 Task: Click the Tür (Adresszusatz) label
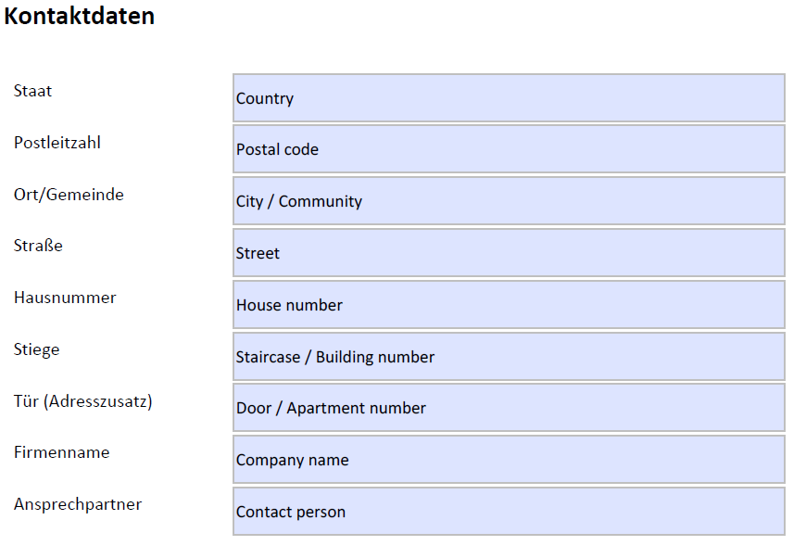pyautogui.click(x=83, y=401)
